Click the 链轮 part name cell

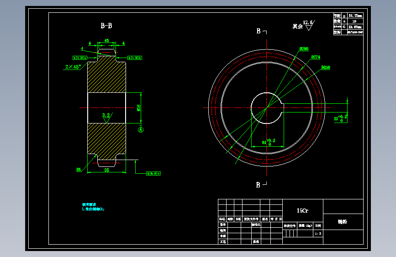coord(343,222)
